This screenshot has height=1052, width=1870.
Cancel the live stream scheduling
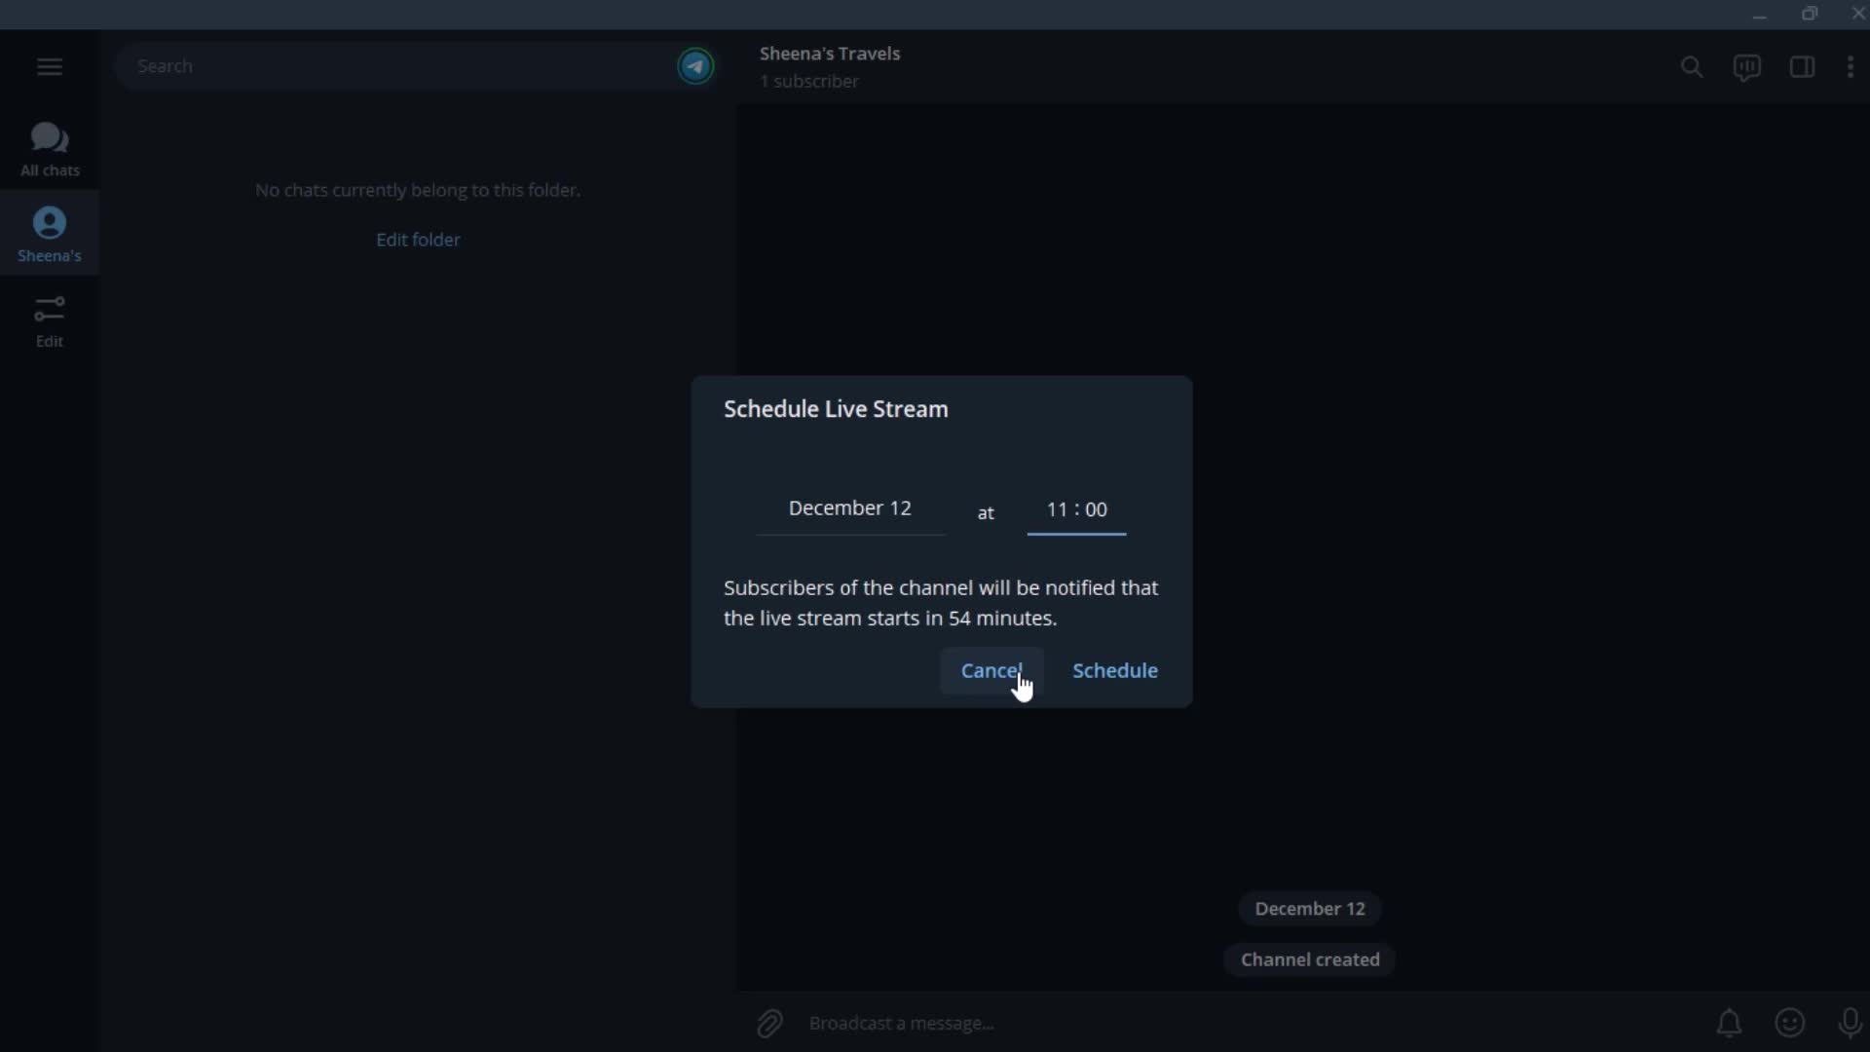point(991,670)
